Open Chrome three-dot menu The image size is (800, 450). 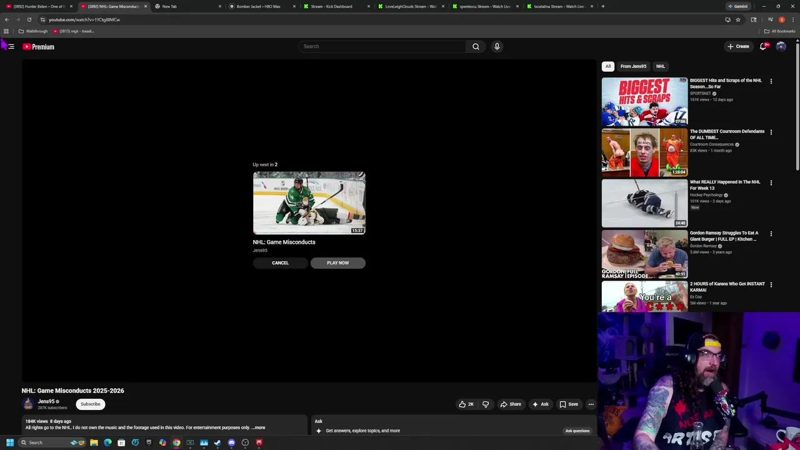click(793, 19)
